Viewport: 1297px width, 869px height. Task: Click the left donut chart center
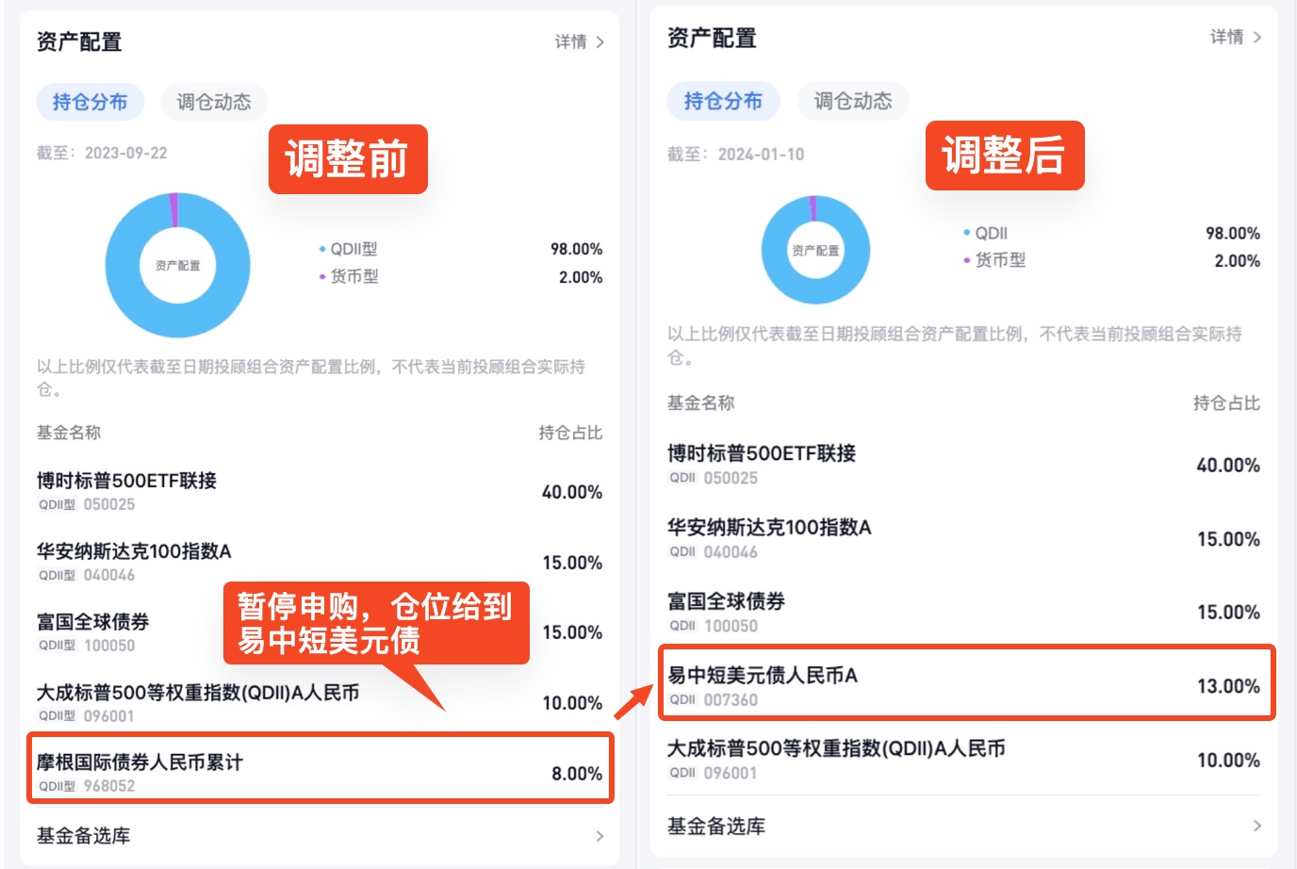click(x=177, y=266)
